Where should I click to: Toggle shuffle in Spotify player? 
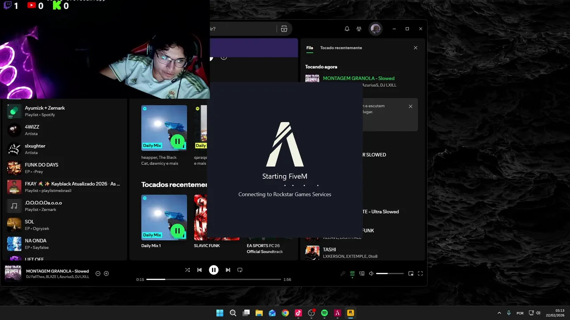pos(187,270)
